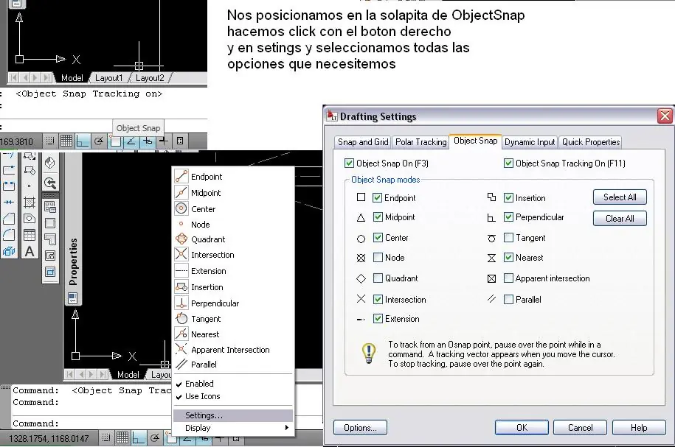Screen dimensions: 675x447
Task: Select the Chamfer tool
Action: (9, 218)
